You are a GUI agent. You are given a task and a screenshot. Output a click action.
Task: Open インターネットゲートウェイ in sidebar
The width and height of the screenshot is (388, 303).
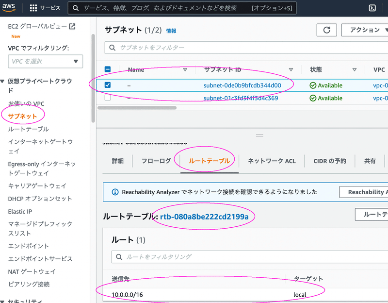point(40,146)
